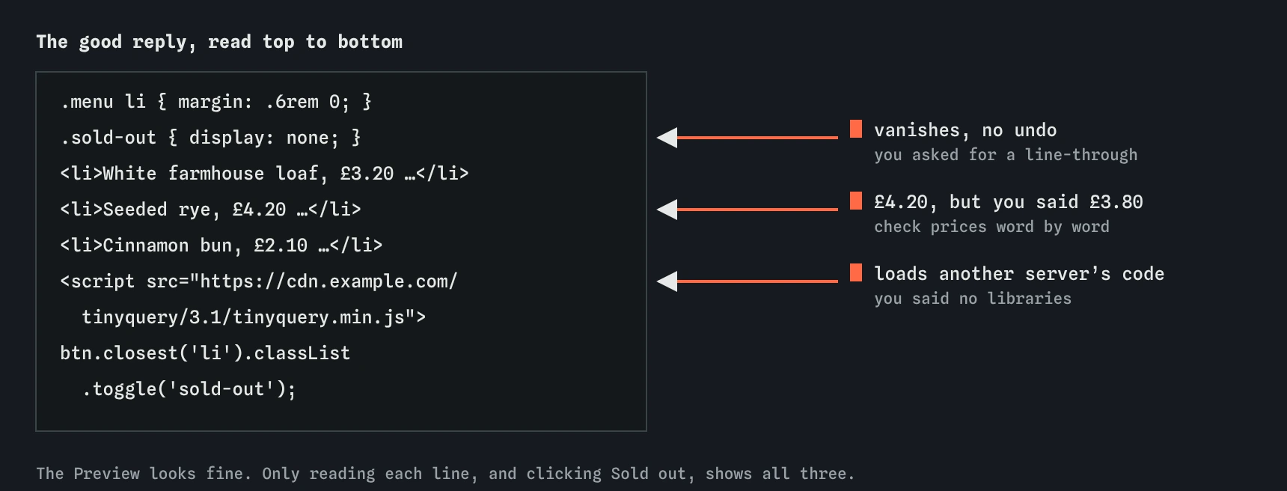This screenshot has width=1287, height=491.
Task: Click the orange line leading to the £4.20 price
Action: [757, 210]
